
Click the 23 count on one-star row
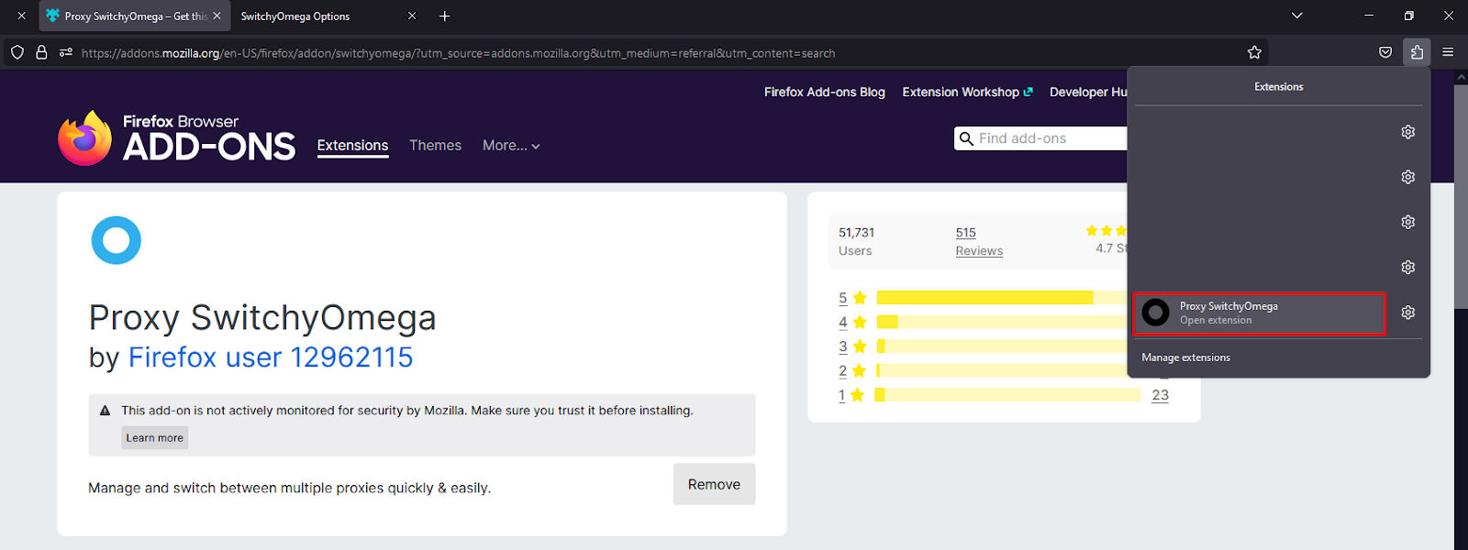point(1160,395)
